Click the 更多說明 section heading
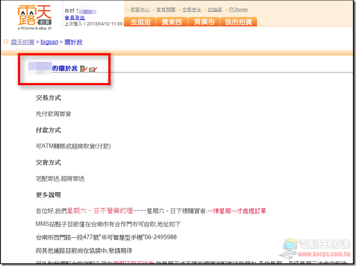The height and width of the screenshot is (266, 356). coord(48,195)
